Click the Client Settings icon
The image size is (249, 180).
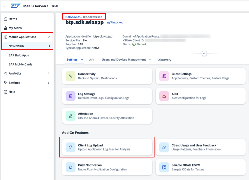click(x=164, y=76)
